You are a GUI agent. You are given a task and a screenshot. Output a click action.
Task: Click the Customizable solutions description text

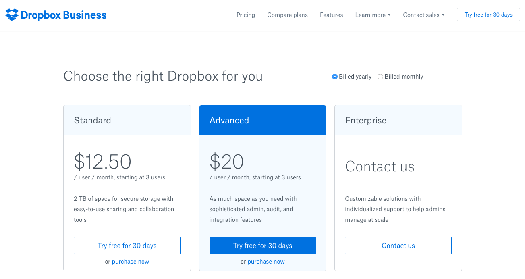click(395, 209)
